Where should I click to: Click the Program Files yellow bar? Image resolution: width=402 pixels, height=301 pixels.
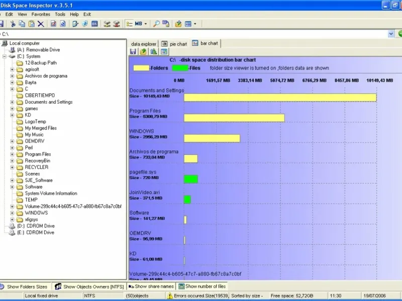[234, 118]
